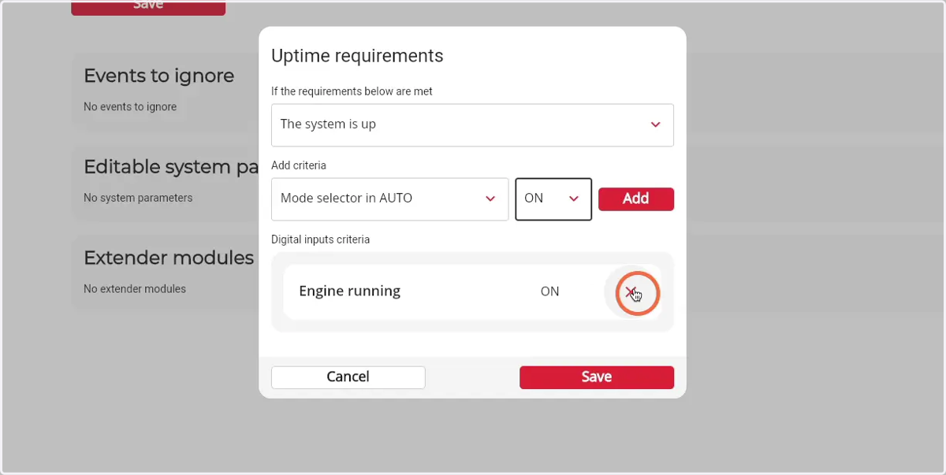Viewport: 946px width, 475px height.
Task: Click the ON value of Engine running
Action: click(x=549, y=291)
